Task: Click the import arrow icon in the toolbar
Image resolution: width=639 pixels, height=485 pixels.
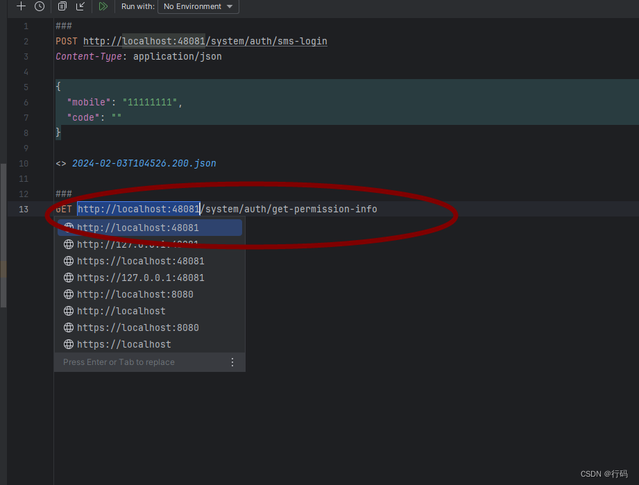Action: [81, 7]
